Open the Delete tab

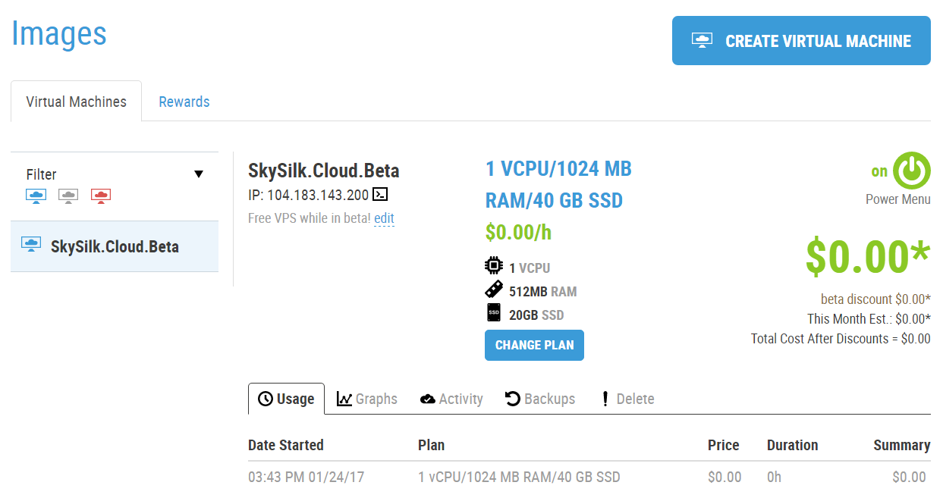[x=627, y=399]
